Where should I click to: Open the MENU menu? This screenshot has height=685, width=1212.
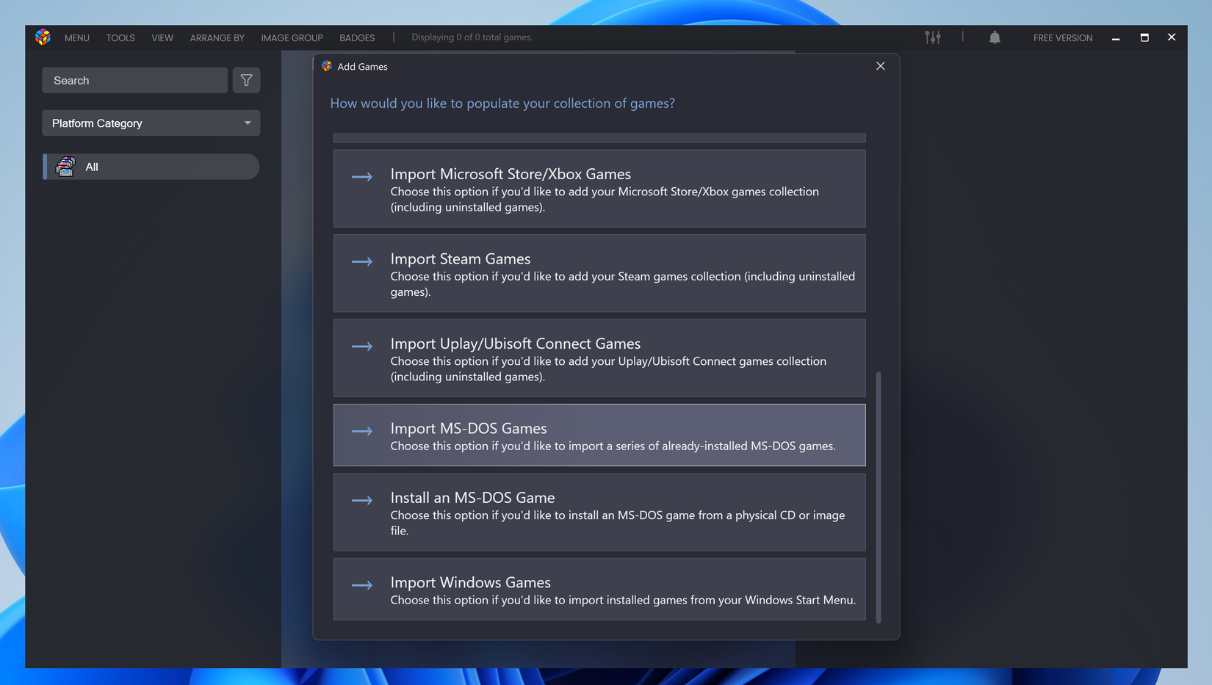point(76,37)
